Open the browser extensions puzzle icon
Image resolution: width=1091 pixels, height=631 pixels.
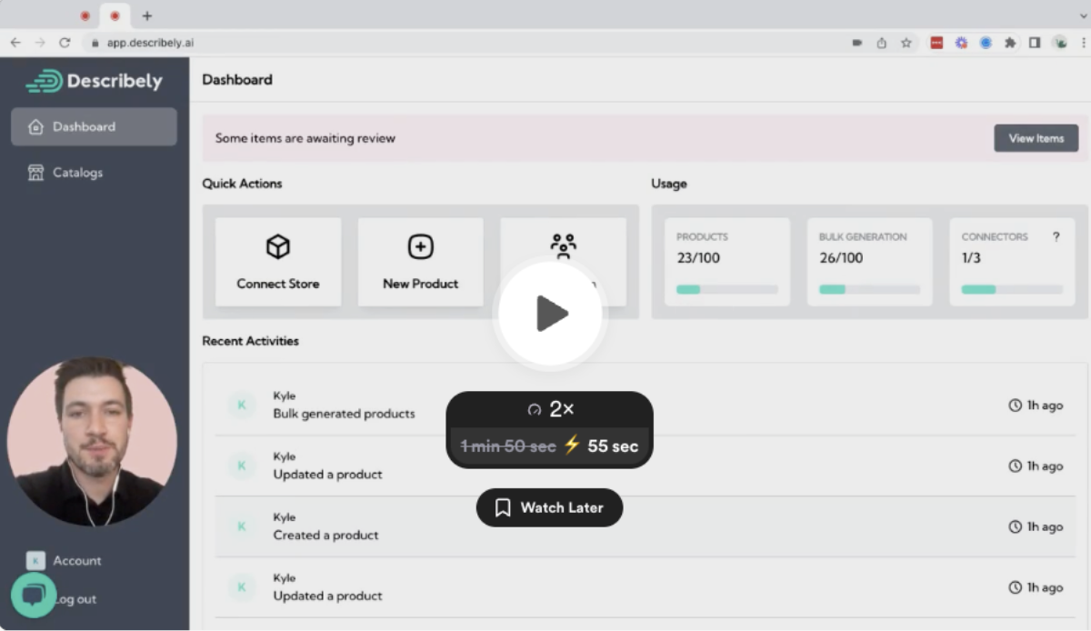tap(1010, 43)
